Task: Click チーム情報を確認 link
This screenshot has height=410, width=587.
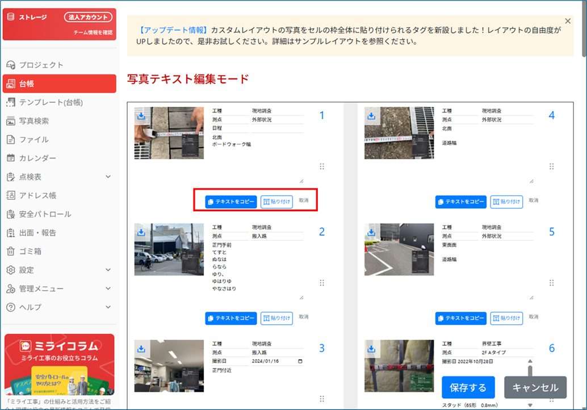Action: tap(93, 32)
